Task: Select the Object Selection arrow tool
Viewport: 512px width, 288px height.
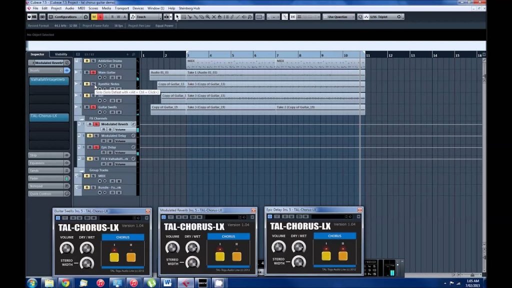Action: 177,16
